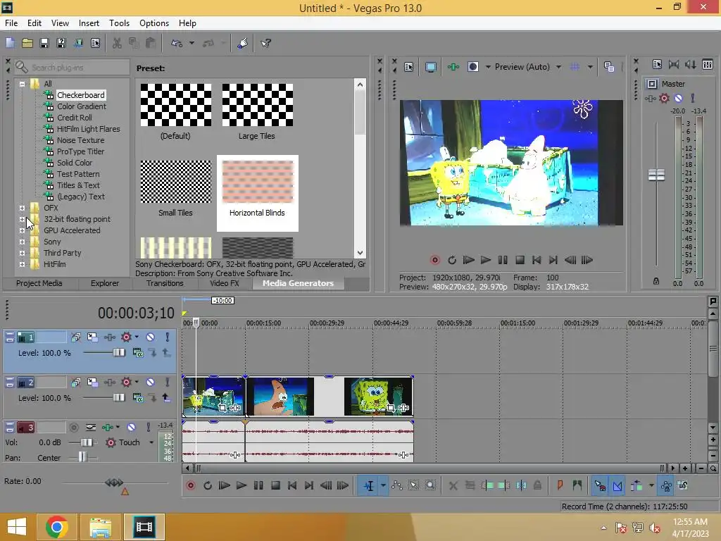Click Loop Playback in the timeline transport
The image size is (721, 541).
coord(208,485)
